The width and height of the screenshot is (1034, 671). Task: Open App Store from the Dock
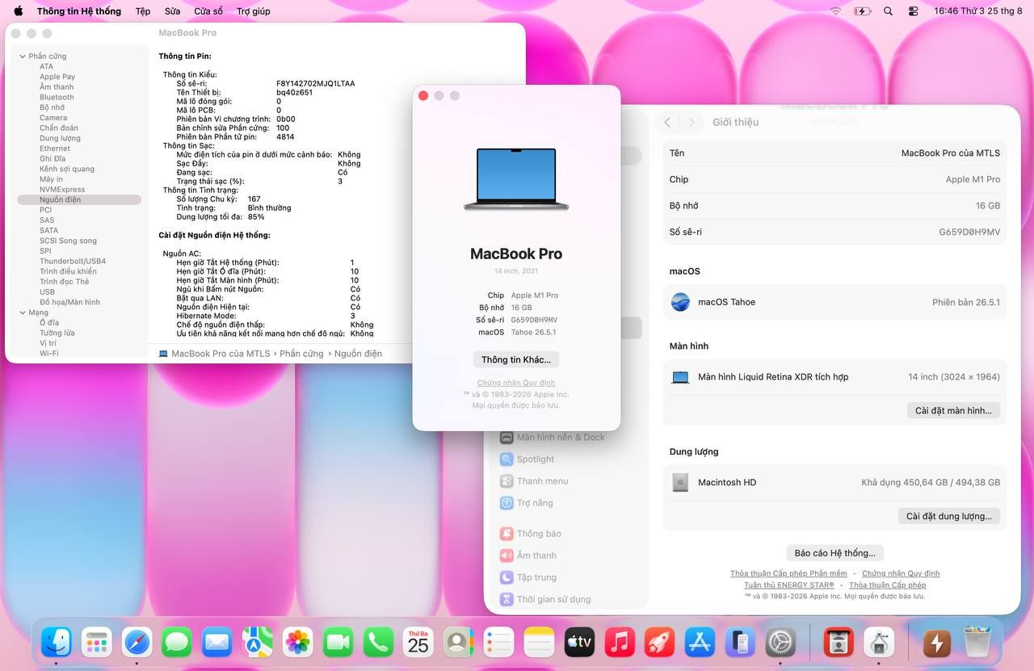pos(700,643)
